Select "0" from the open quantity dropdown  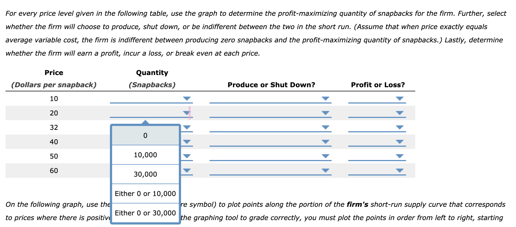pyautogui.click(x=145, y=135)
